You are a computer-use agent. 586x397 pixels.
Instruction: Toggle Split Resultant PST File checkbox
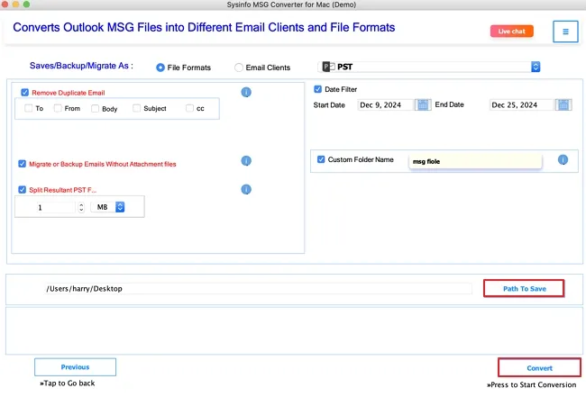point(22,190)
